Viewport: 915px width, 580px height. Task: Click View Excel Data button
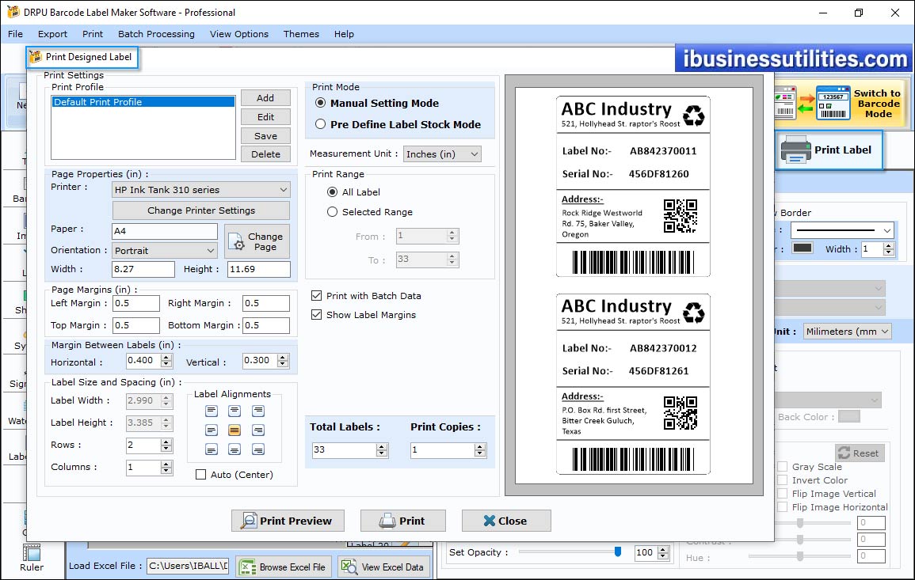pos(384,567)
